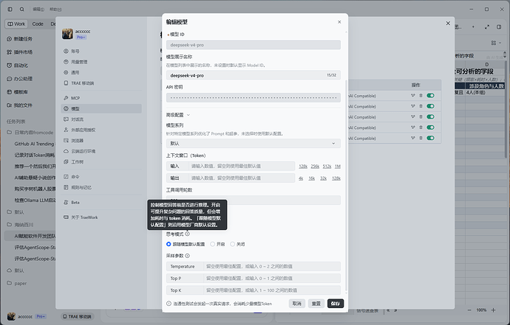The image size is (510, 325).
Task: Set output tokens to 32k
Action: [323, 178]
